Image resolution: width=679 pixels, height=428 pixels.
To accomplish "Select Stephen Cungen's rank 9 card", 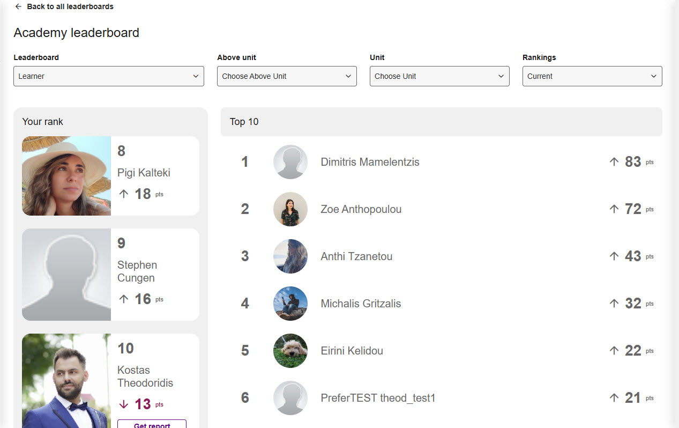I will [110, 275].
